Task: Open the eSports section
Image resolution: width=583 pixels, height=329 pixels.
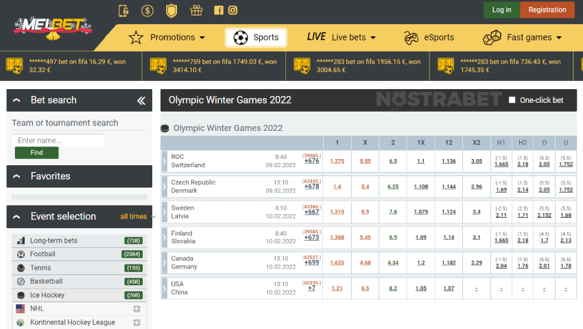Action: click(x=429, y=38)
